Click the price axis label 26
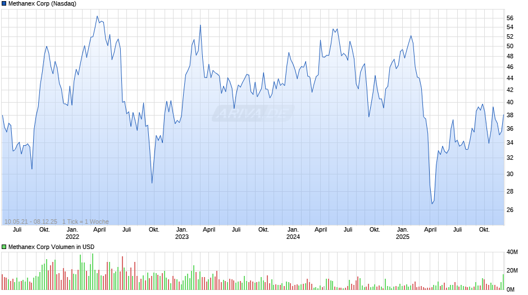Image resolution: width=528 pixels, height=295 pixels. point(510,210)
